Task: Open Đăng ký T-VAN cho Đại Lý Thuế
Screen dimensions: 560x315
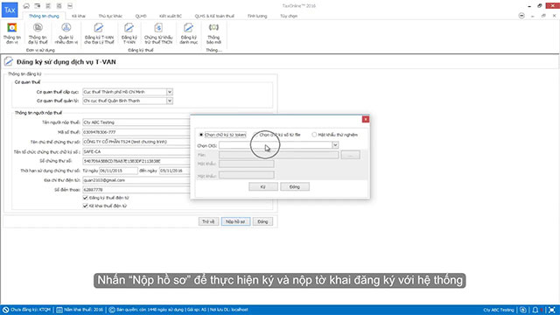Action: [99, 33]
